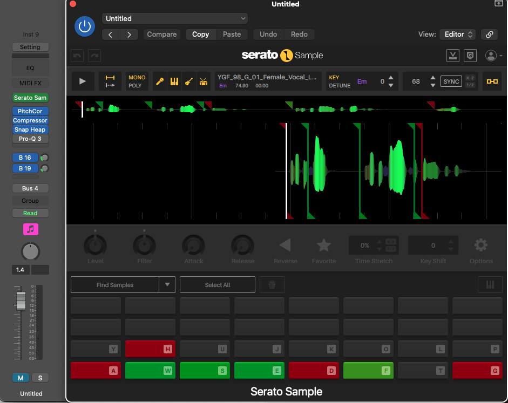
Task: Click the 1/2 tempo button
Action: tap(470, 85)
